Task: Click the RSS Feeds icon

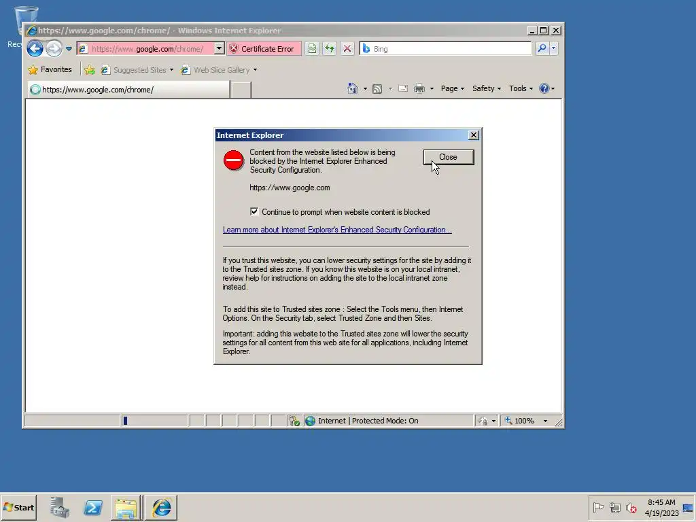Action: tap(377, 88)
